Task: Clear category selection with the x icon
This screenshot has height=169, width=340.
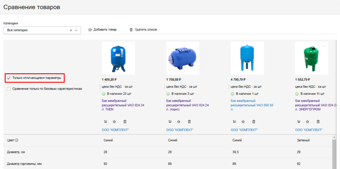Action: coord(71,30)
